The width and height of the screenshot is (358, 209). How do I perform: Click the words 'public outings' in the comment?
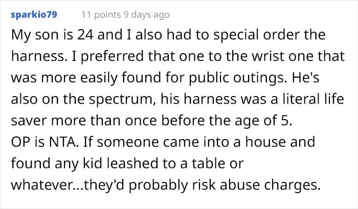tap(238, 78)
